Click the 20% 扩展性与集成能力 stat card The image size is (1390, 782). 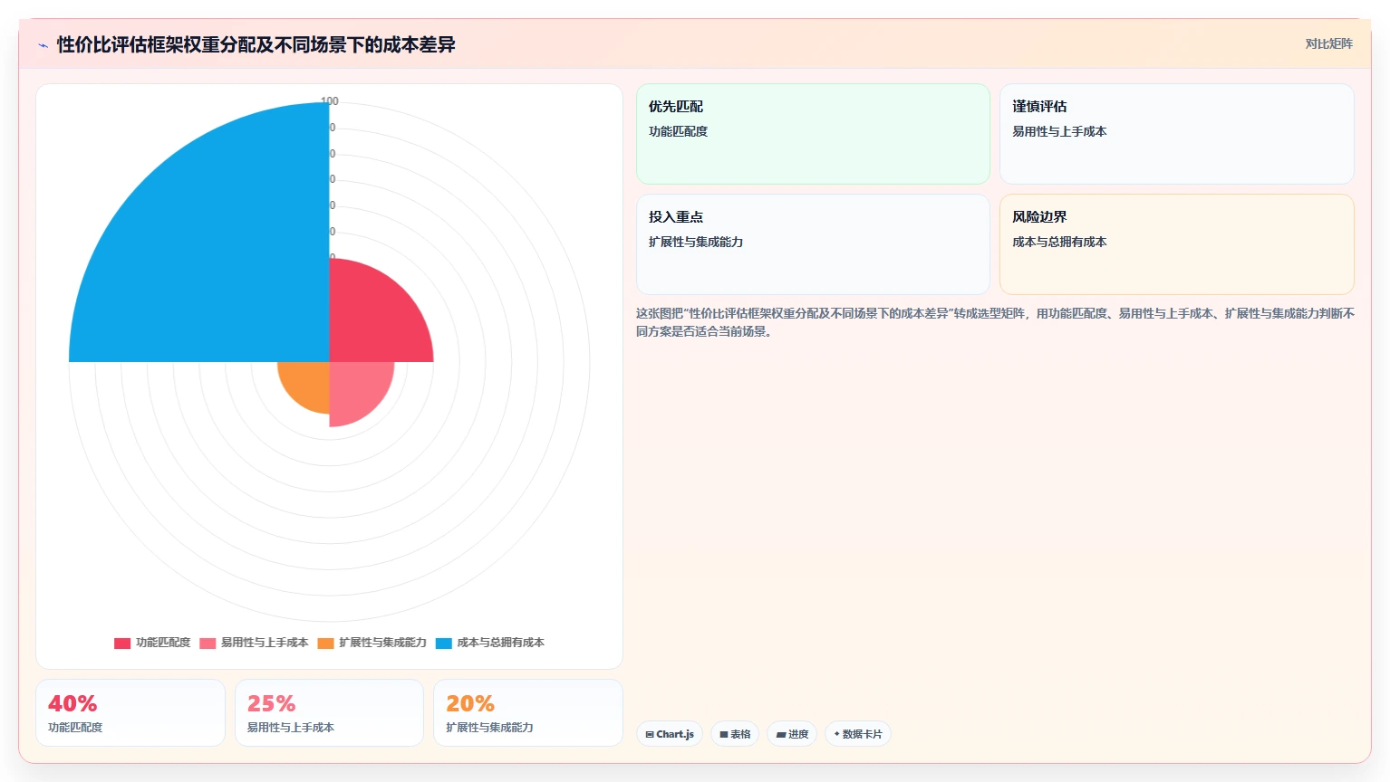(528, 713)
